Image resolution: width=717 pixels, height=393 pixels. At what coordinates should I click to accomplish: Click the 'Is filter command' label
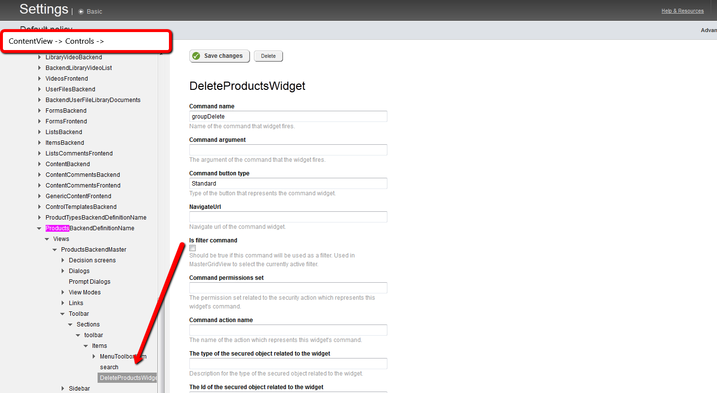tap(213, 240)
